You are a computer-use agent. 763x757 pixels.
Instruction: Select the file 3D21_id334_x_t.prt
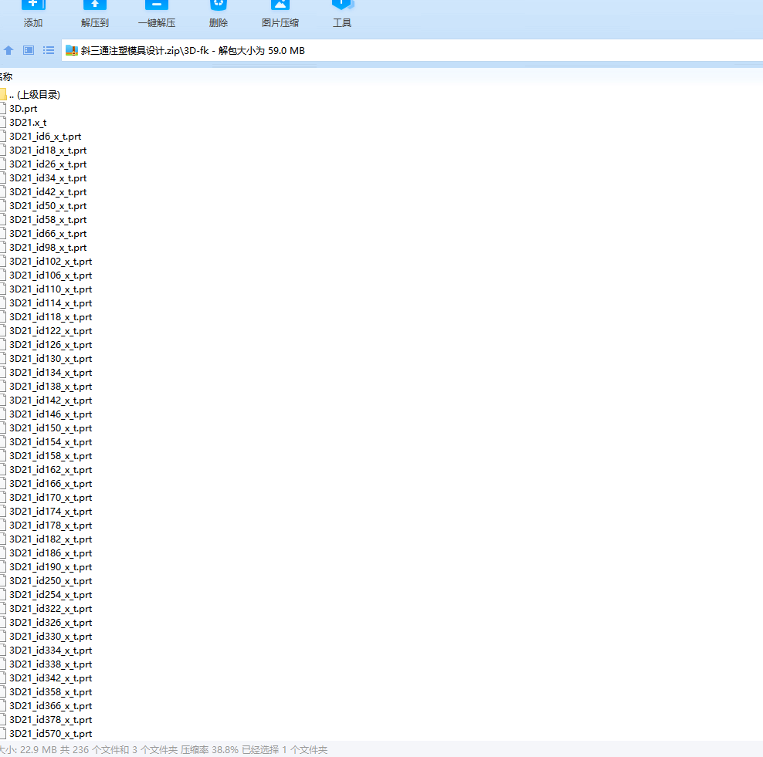tap(51, 651)
